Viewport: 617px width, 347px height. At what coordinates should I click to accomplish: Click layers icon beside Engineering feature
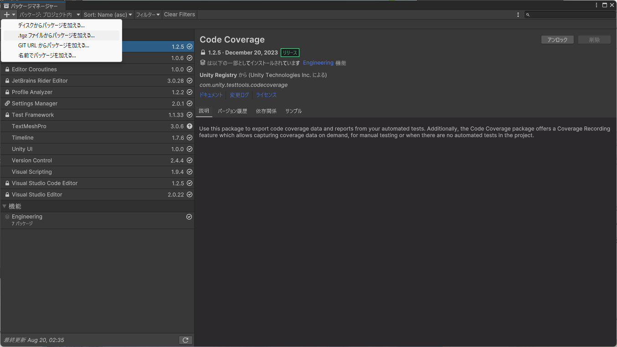7,217
